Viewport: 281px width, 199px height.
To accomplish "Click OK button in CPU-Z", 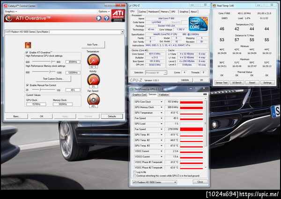I will (201, 80).
